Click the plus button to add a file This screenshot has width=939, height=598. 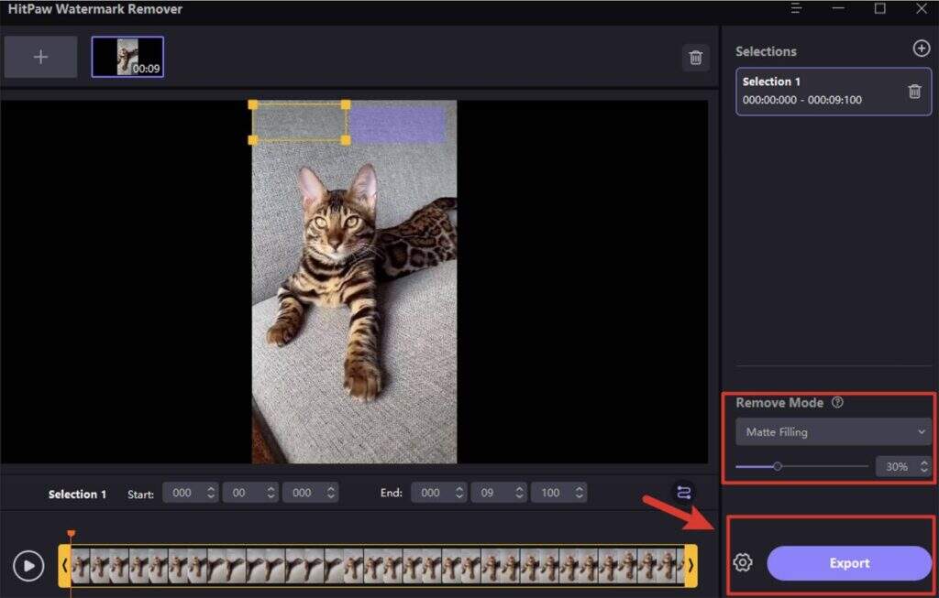tap(40, 57)
